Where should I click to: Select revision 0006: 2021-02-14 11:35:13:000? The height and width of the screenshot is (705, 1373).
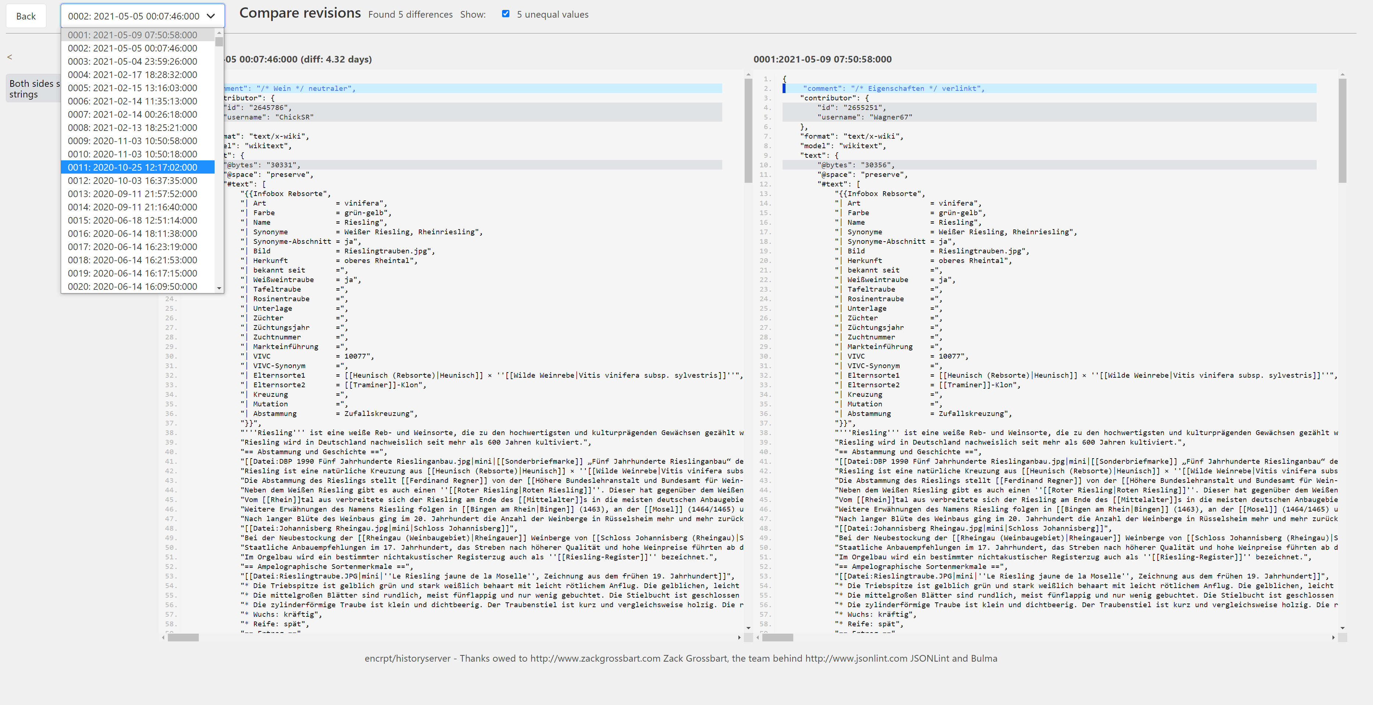[x=138, y=101]
